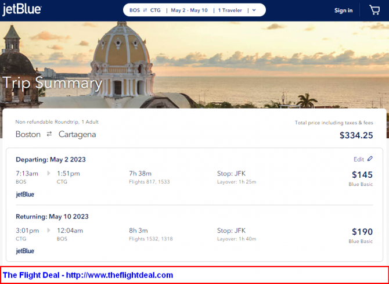This screenshot has width=389, height=284.
Task: Open the jetBlue home logo
Action: pos(22,10)
